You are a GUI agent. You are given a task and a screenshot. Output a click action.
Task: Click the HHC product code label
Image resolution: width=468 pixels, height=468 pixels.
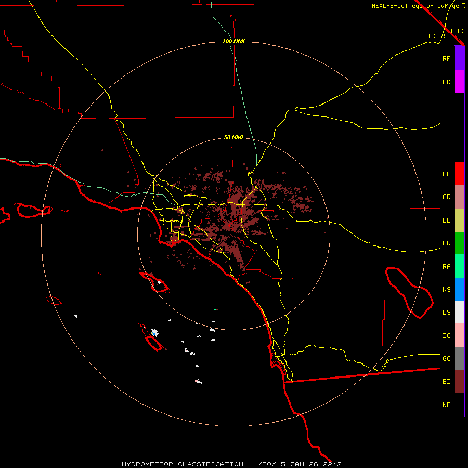tap(457, 31)
